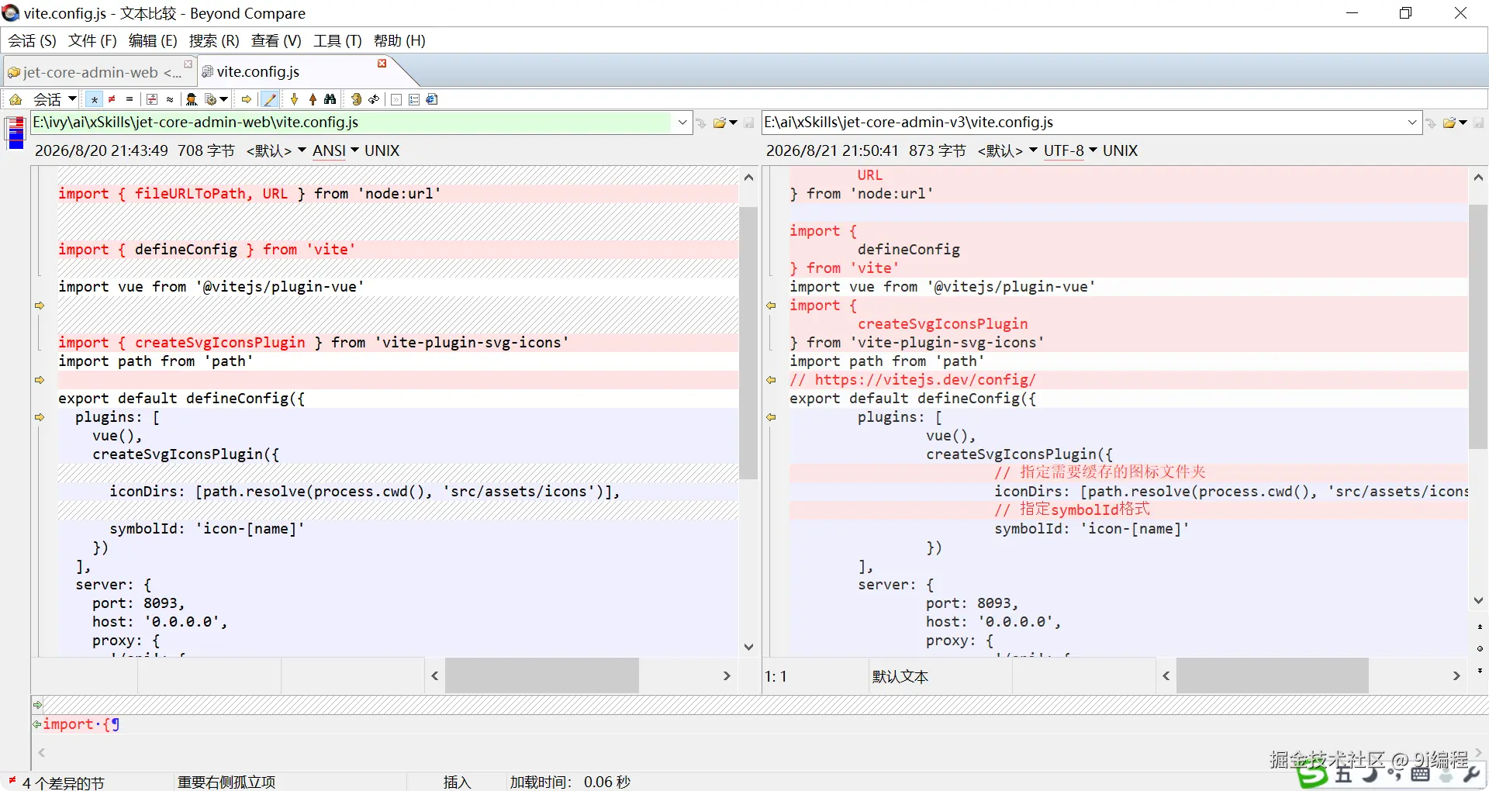
Task: Open the toolbar report icon
Action: click(x=433, y=99)
